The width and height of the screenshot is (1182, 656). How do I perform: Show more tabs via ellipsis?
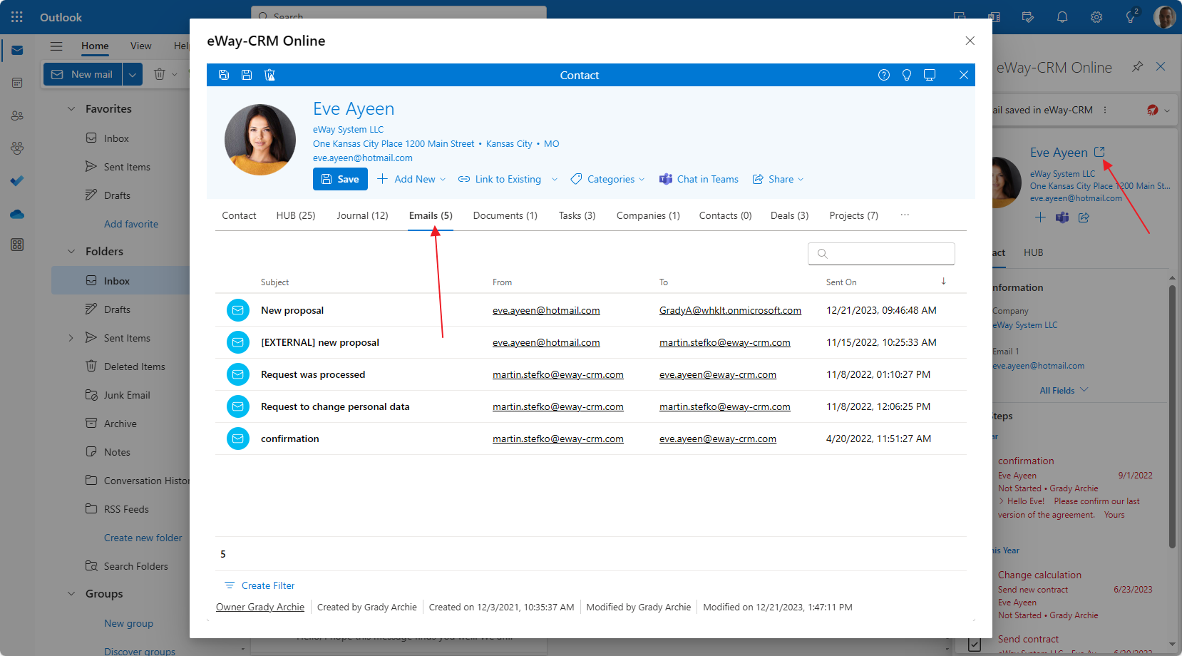click(x=905, y=215)
